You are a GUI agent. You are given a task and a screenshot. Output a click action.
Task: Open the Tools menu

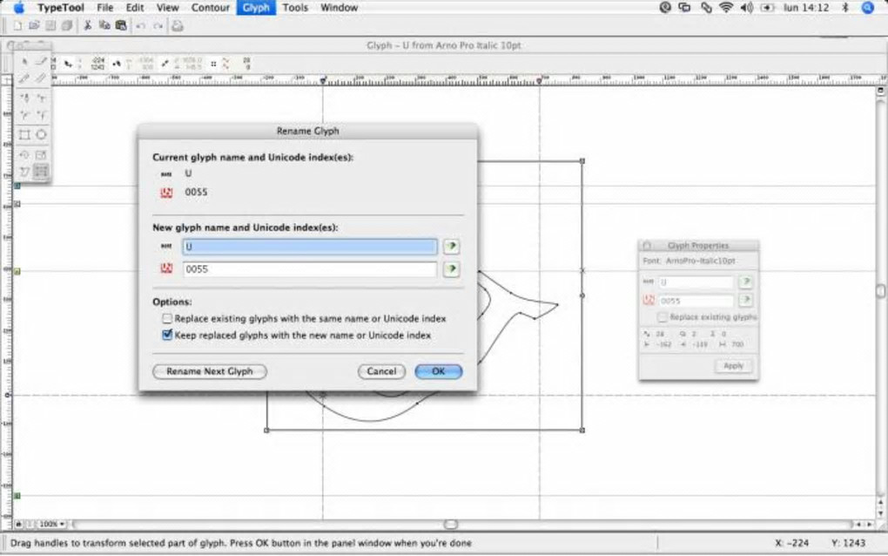[x=295, y=7]
